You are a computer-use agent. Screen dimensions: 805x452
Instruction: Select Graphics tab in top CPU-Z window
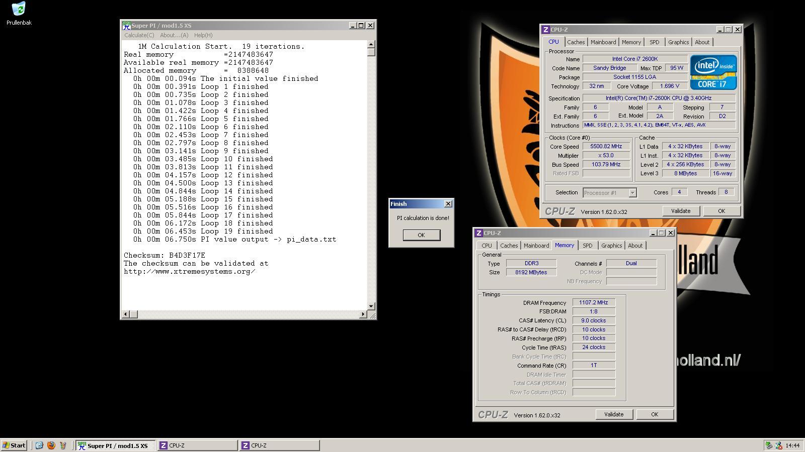679,42
